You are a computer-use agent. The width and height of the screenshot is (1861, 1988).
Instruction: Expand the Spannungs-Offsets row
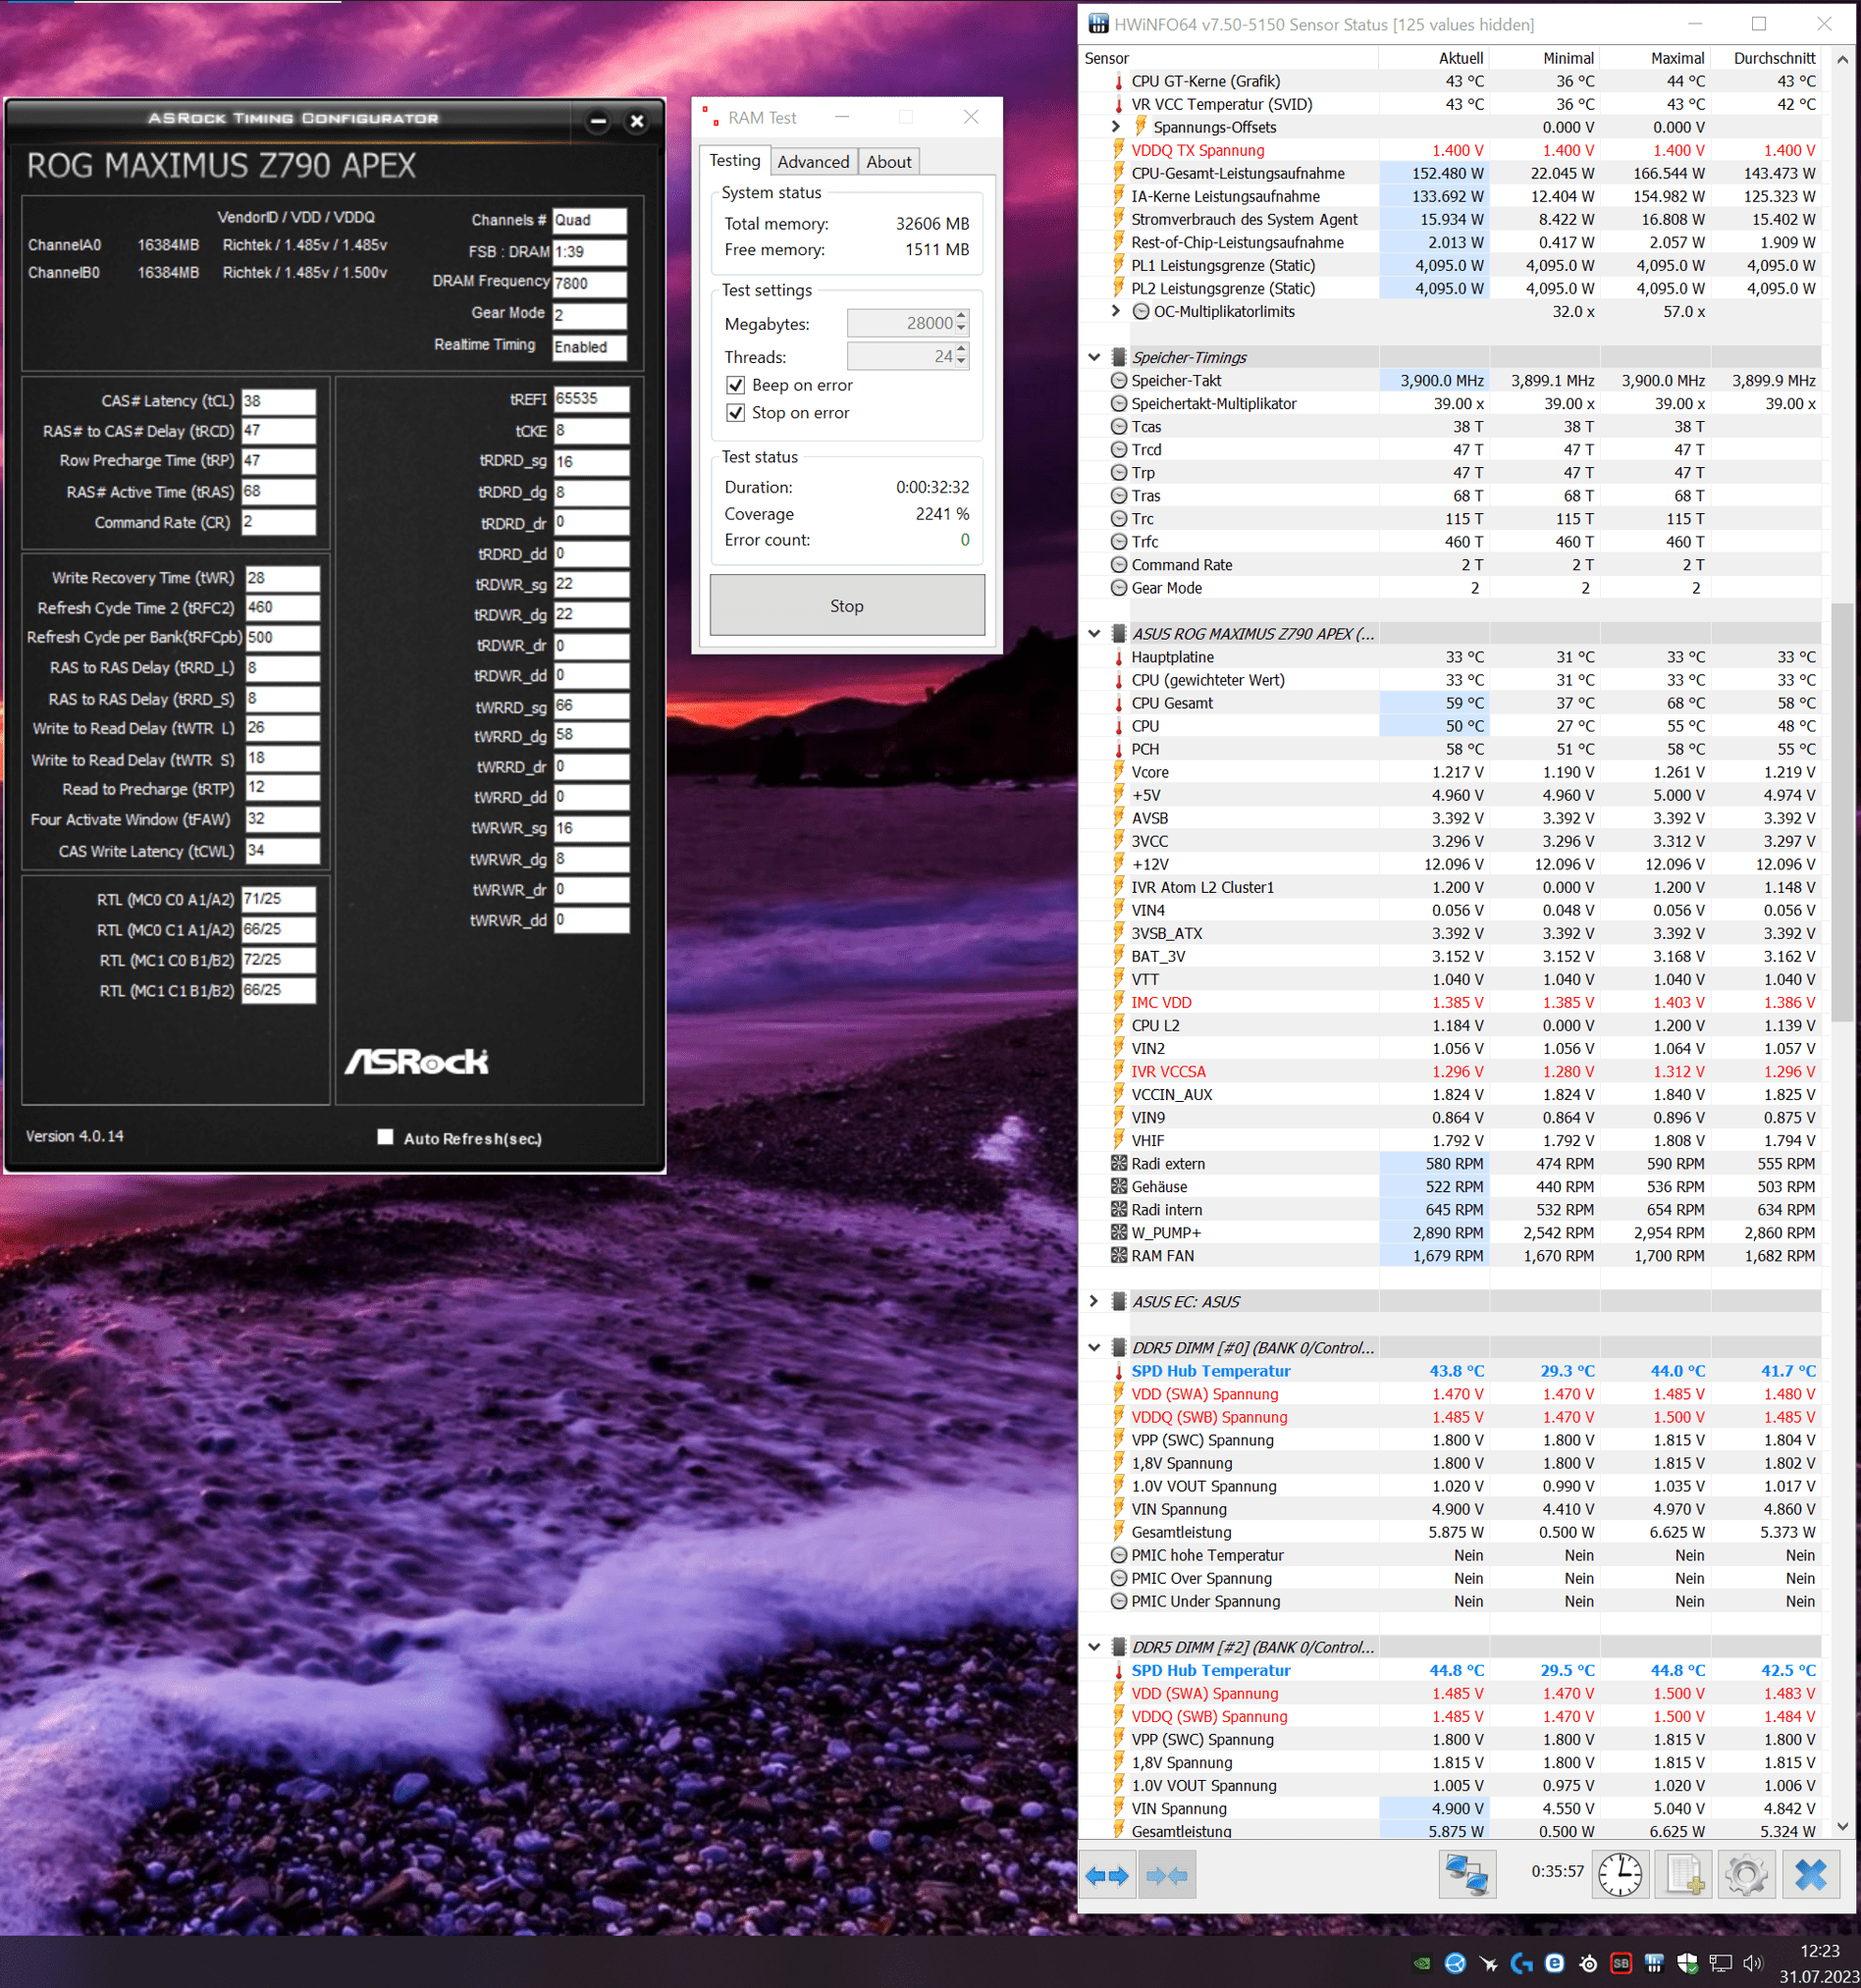click(x=1116, y=127)
